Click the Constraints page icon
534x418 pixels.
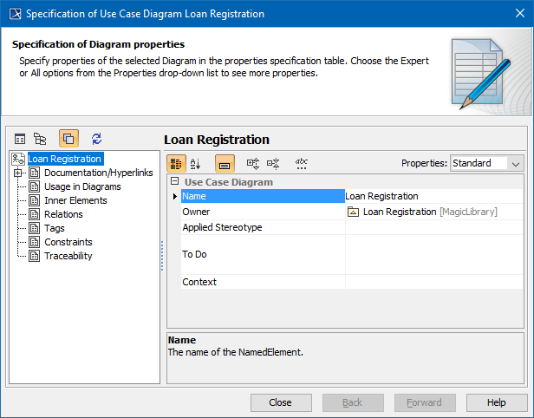coord(34,242)
